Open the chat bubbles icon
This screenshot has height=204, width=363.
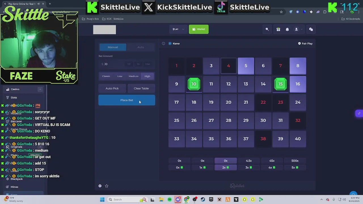pos(311,29)
